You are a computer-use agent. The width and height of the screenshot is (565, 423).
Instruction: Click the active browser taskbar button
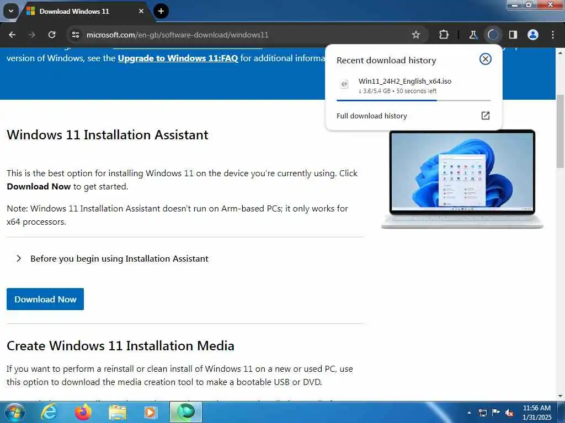pos(186,412)
